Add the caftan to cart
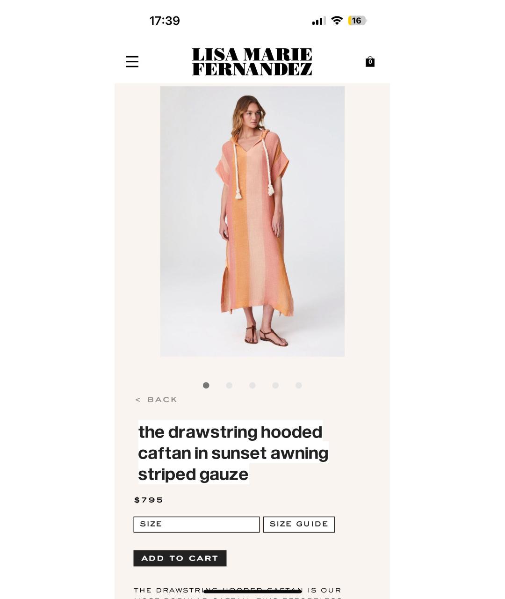Image resolution: width=505 pixels, height=599 pixels. [180, 558]
